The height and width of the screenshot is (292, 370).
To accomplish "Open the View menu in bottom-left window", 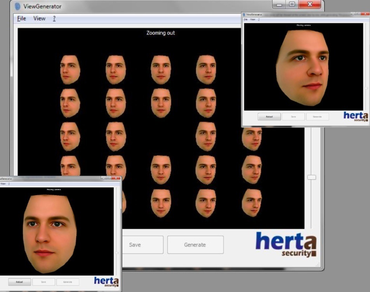I will (x=3, y=184).
